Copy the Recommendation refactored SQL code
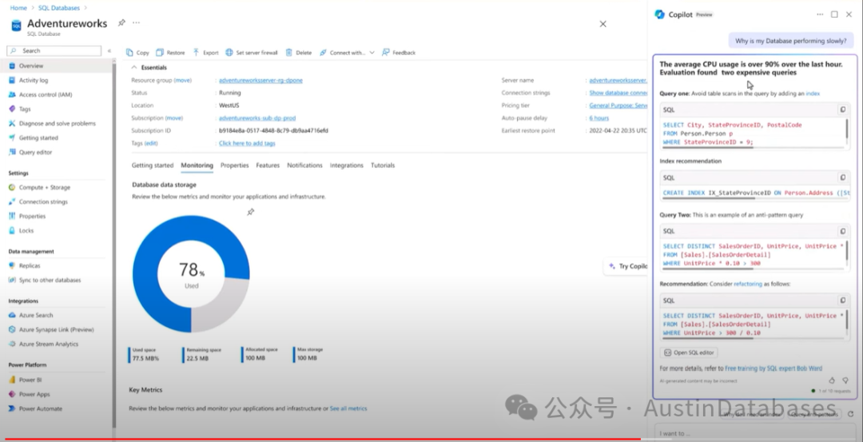Viewport: 863px width, 442px height. pos(843,301)
